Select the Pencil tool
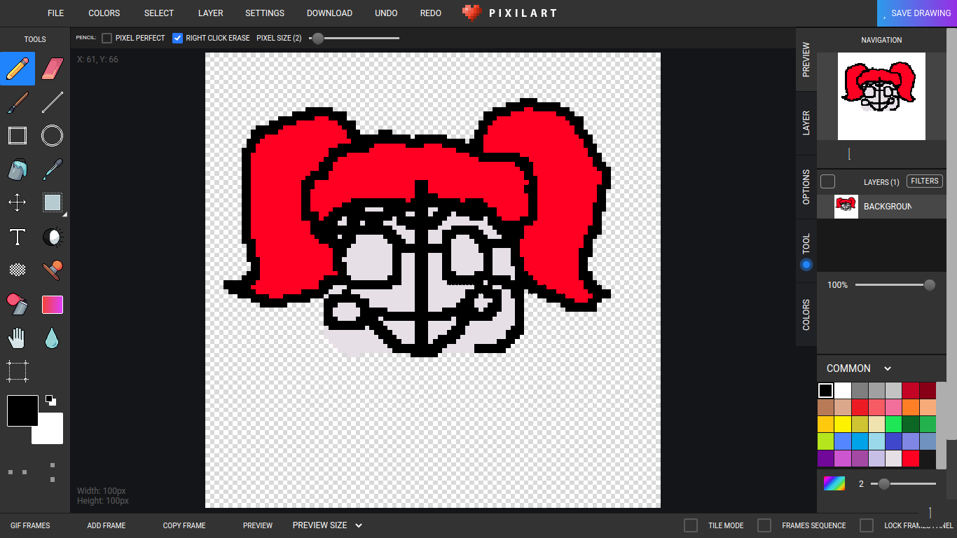The width and height of the screenshot is (957, 538). coord(17,68)
